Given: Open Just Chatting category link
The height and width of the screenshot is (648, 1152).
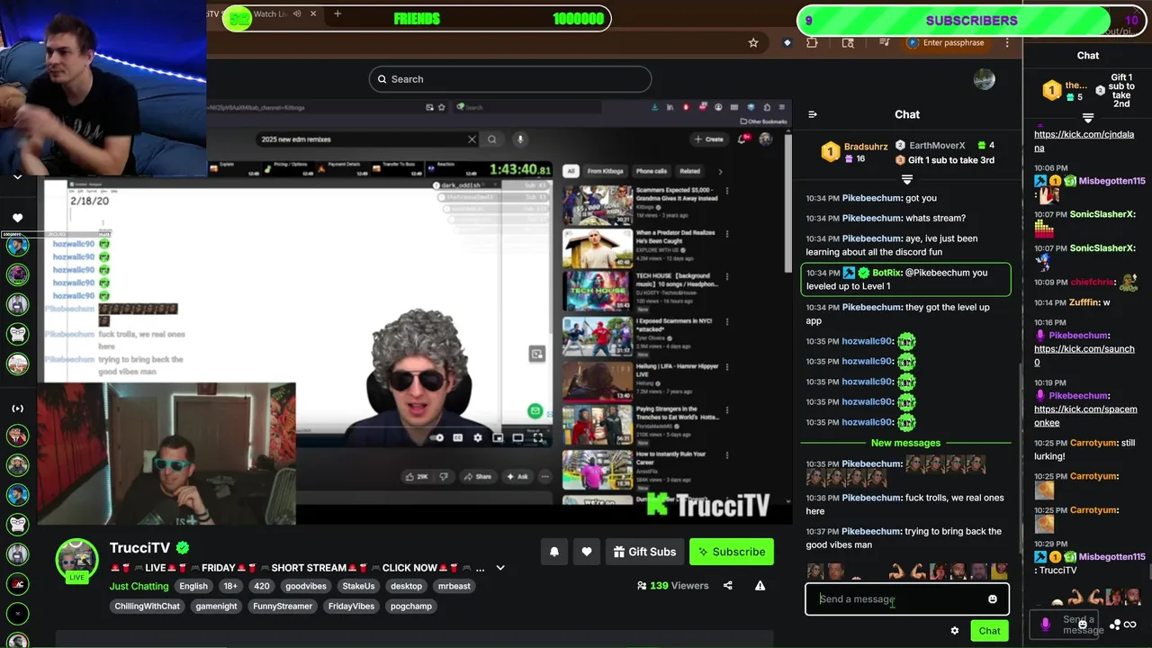Looking at the screenshot, I should [139, 586].
